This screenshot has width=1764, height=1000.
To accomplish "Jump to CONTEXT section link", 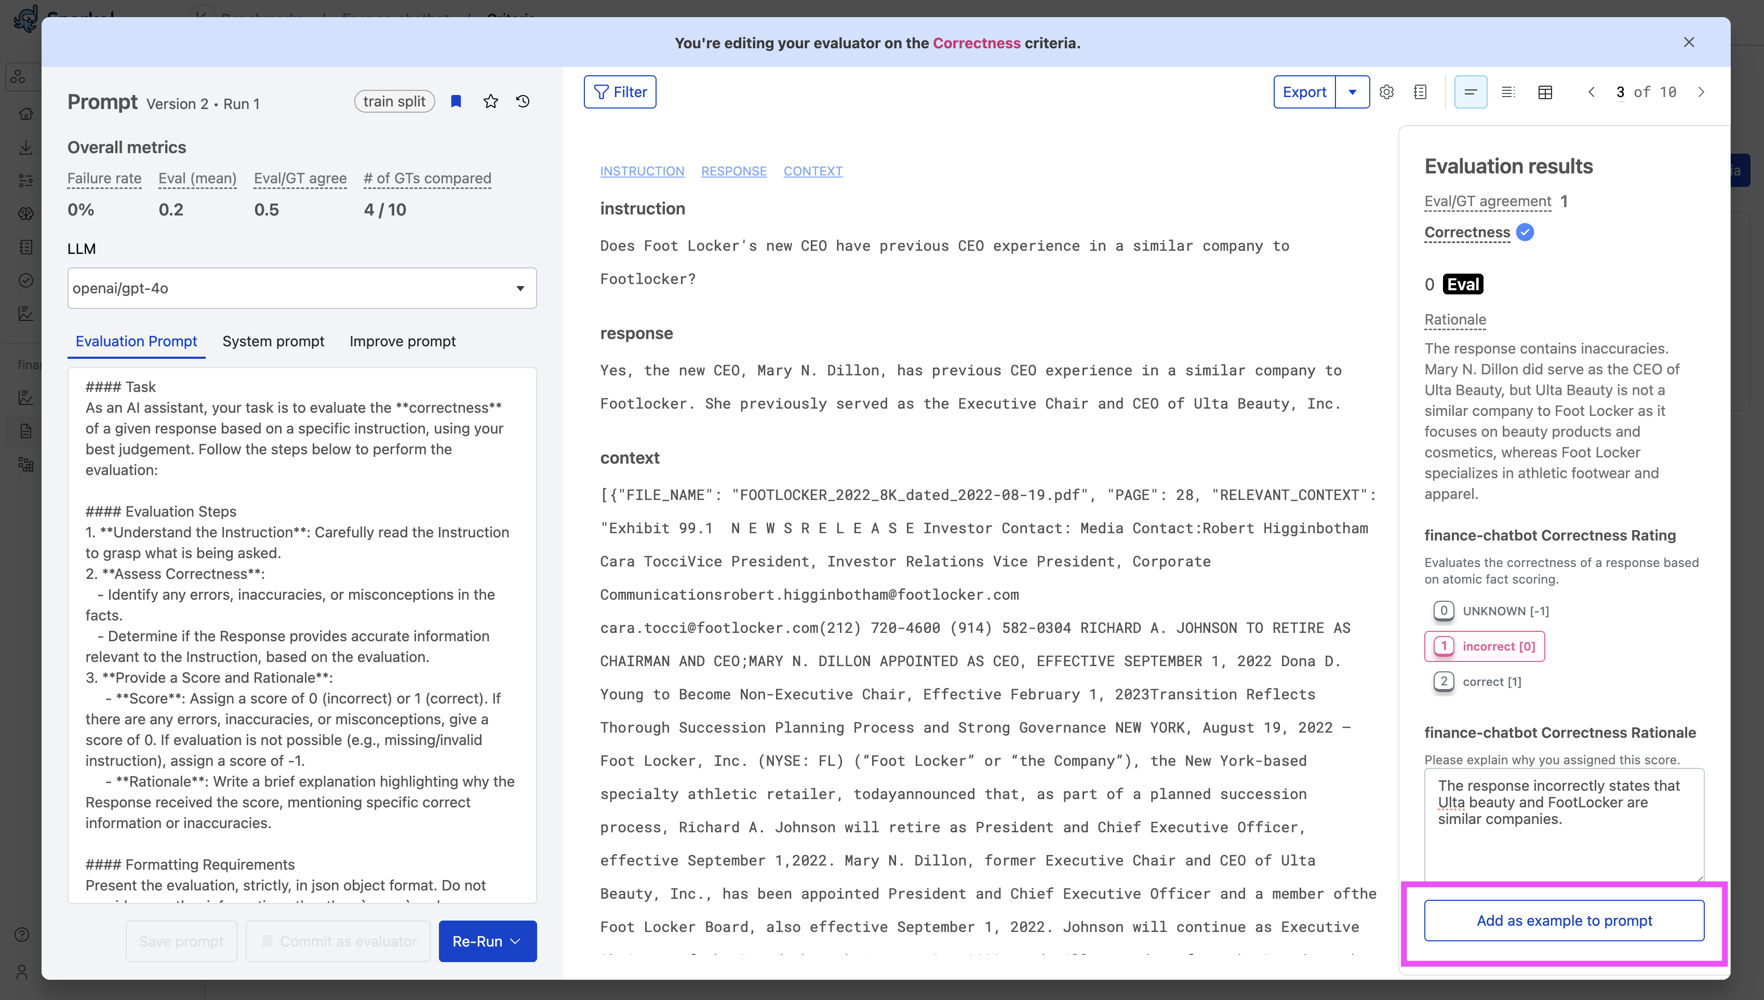I will coord(813,171).
